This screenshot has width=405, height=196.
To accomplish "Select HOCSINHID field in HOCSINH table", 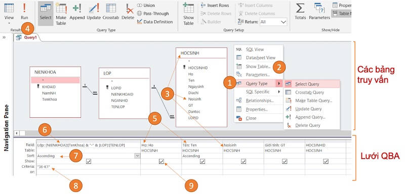I will [198, 68].
